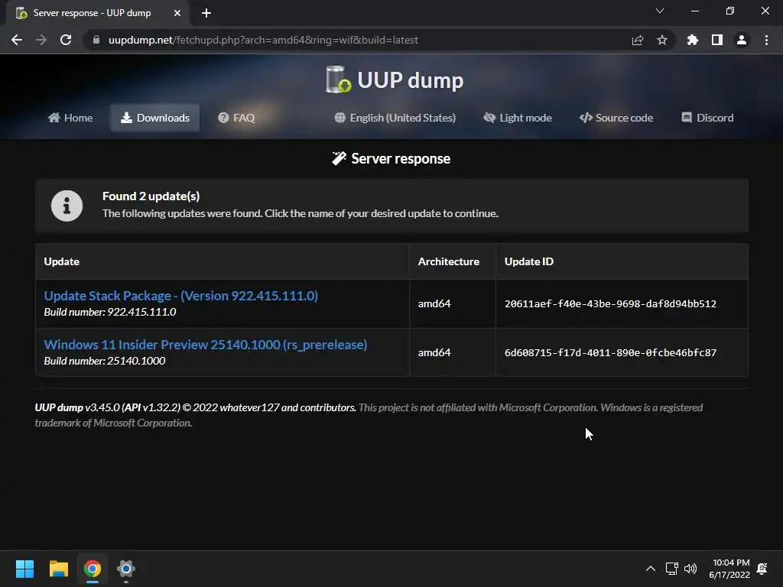The height and width of the screenshot is (587, 783).
Task: Click the Server response heading wand icon
Action: coord(339,158)
